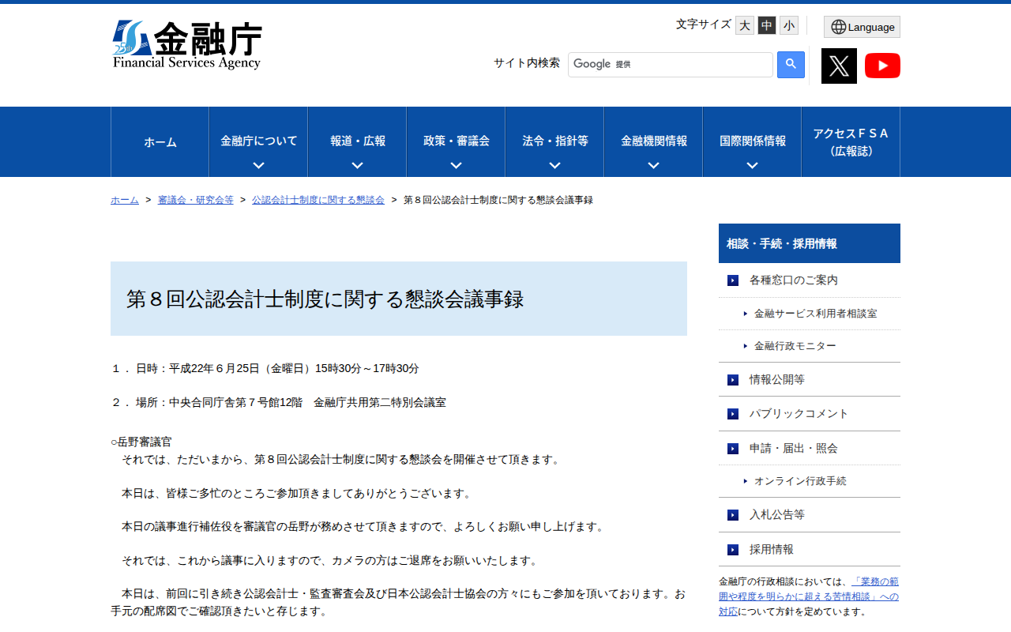
Task: Select the large font size 大
Action: 744,25
